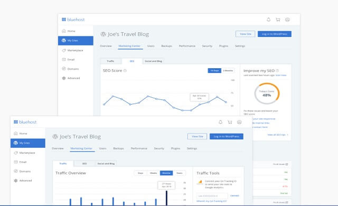Switch to the Traffic sub-tab in the back window
Viewport: 338px width, 206px height.
click(110, 61)
